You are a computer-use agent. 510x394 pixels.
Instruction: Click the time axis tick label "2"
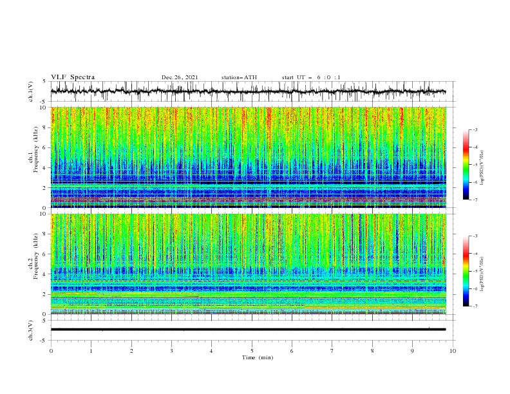pos(131,351)
